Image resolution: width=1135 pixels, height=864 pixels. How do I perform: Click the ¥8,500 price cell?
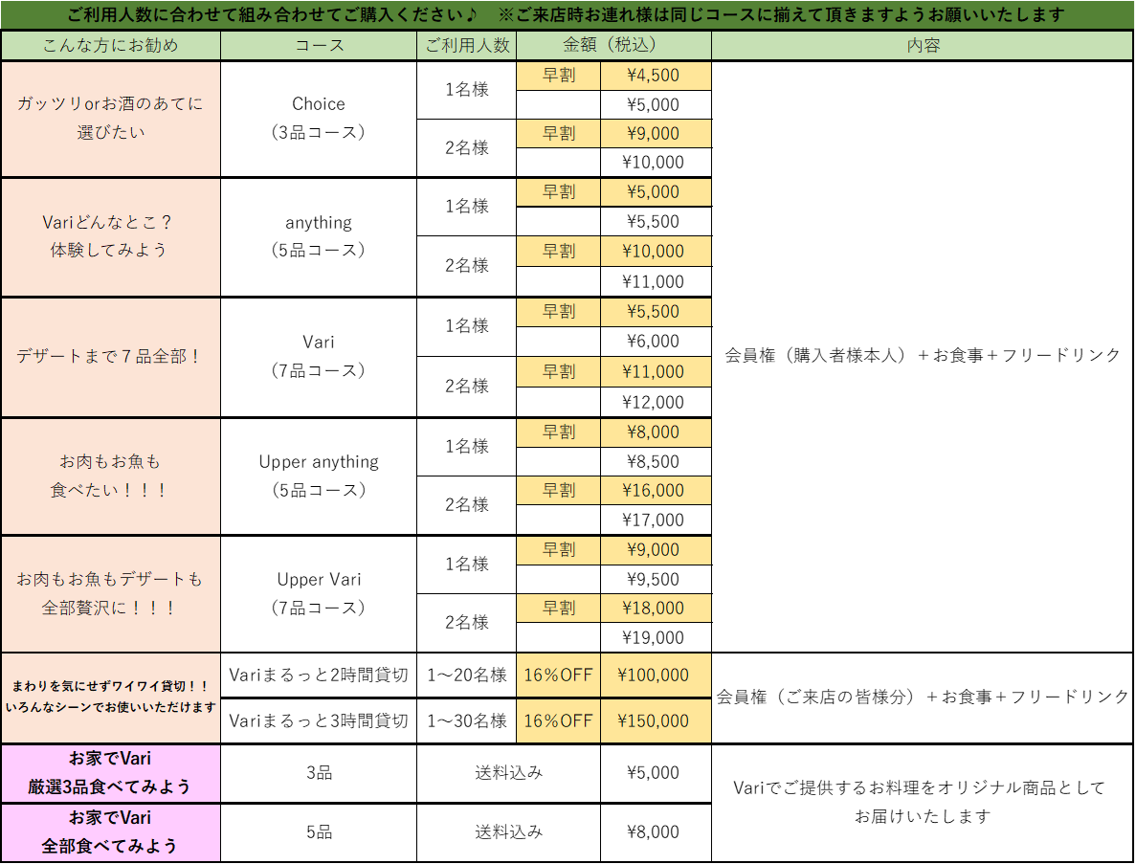point(655,461)
